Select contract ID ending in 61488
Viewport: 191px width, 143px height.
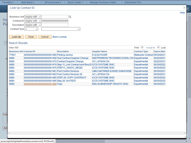pyautogui.click(x=40, y=84)
